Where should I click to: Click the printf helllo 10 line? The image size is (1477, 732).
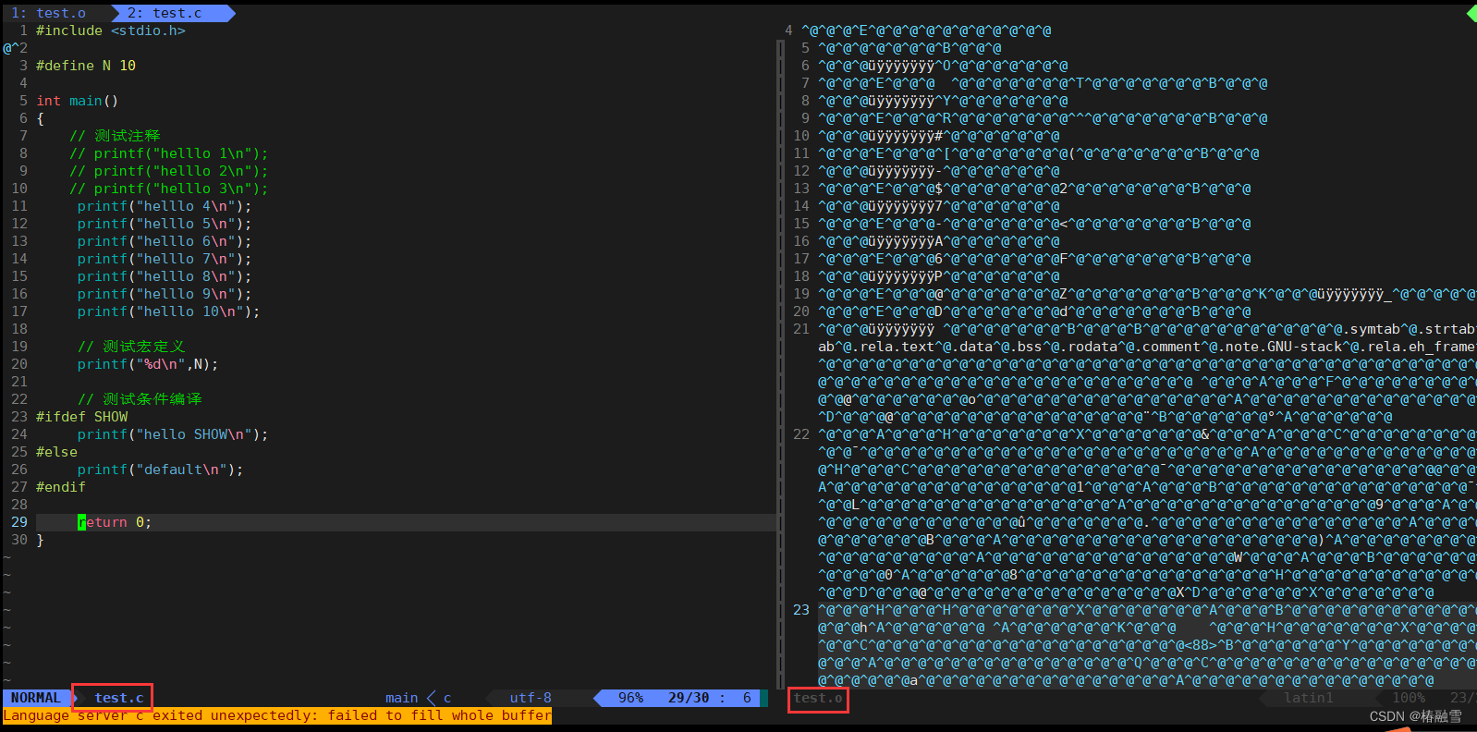pos(168,311)
